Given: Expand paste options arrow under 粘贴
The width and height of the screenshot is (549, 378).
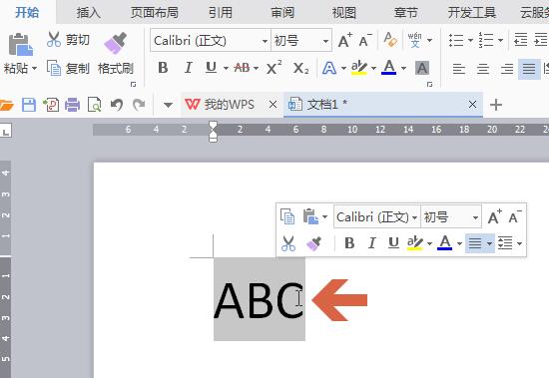Looking at the screenshot, I should click(x=34, y=68).
